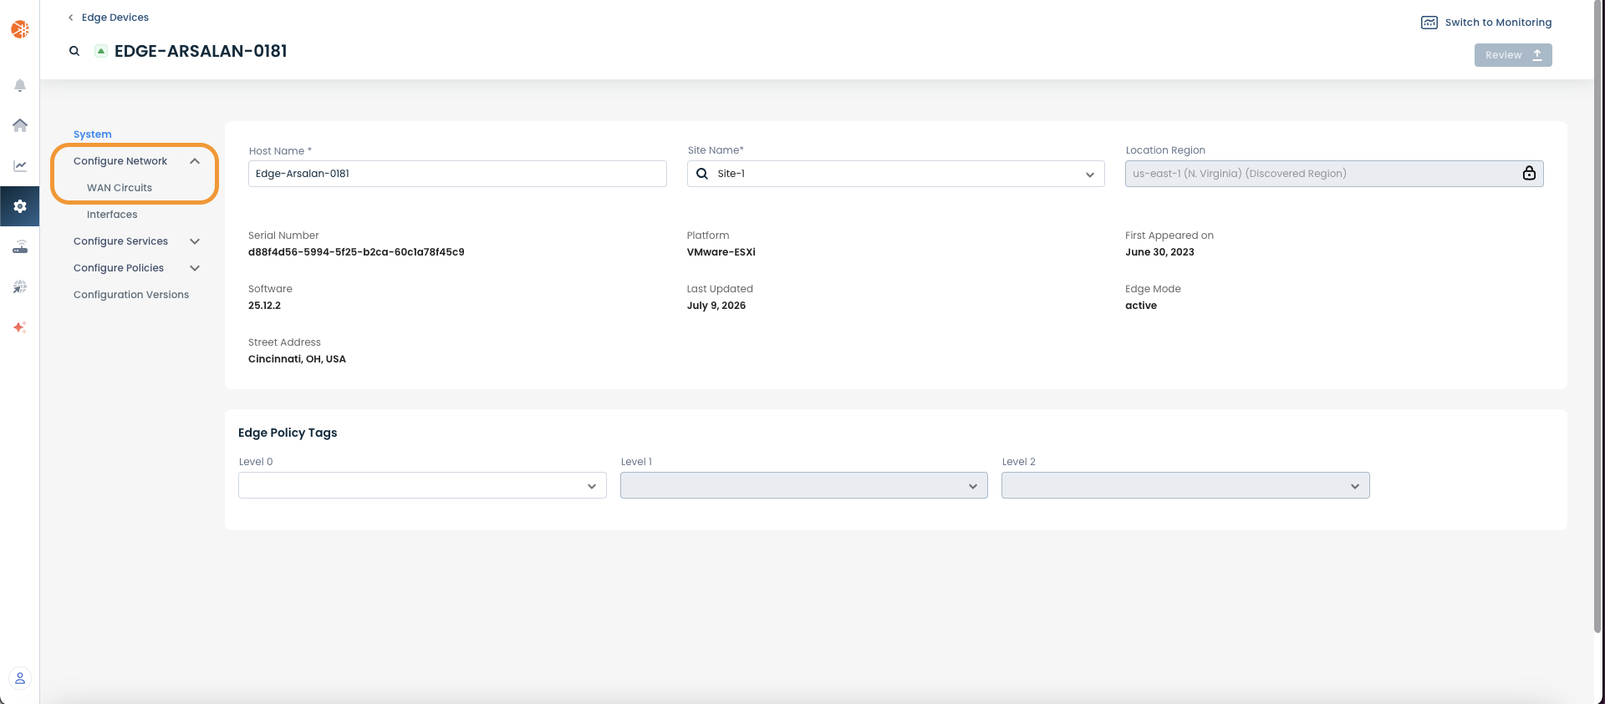Expand Configure Policies chevron
1605x704 pixels.
click(x=195, y=268)
